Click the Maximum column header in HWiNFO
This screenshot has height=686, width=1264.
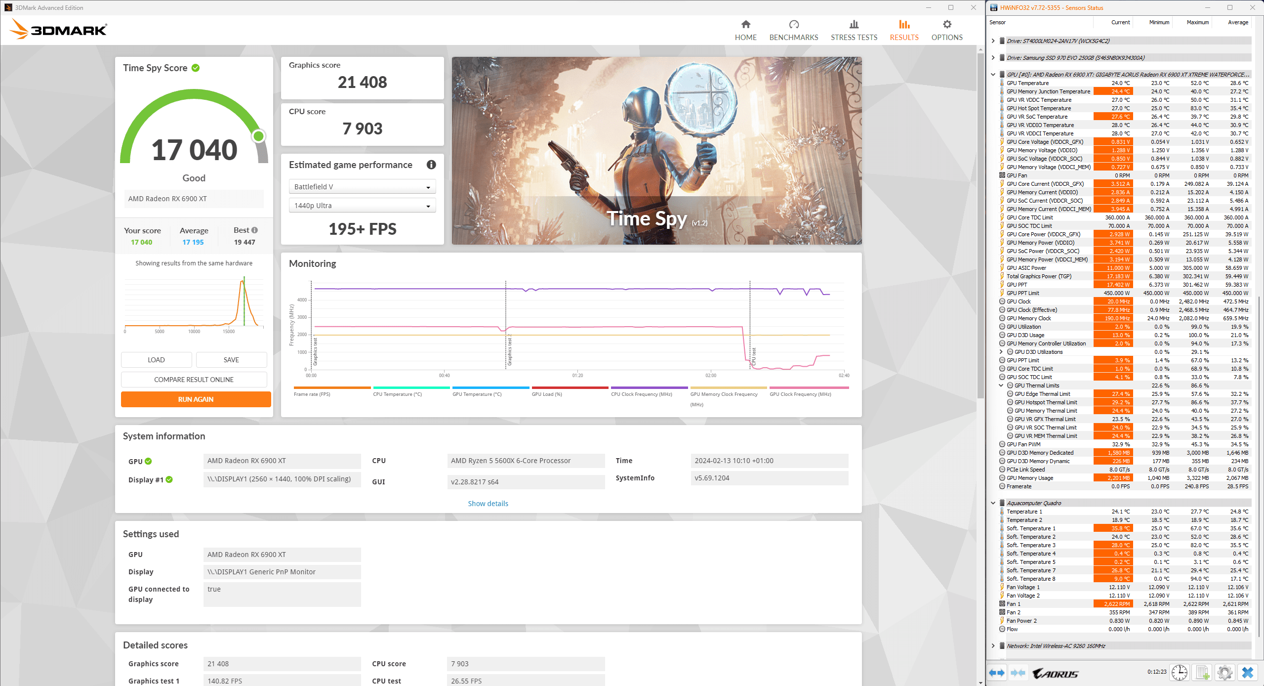coord(1192,22)
